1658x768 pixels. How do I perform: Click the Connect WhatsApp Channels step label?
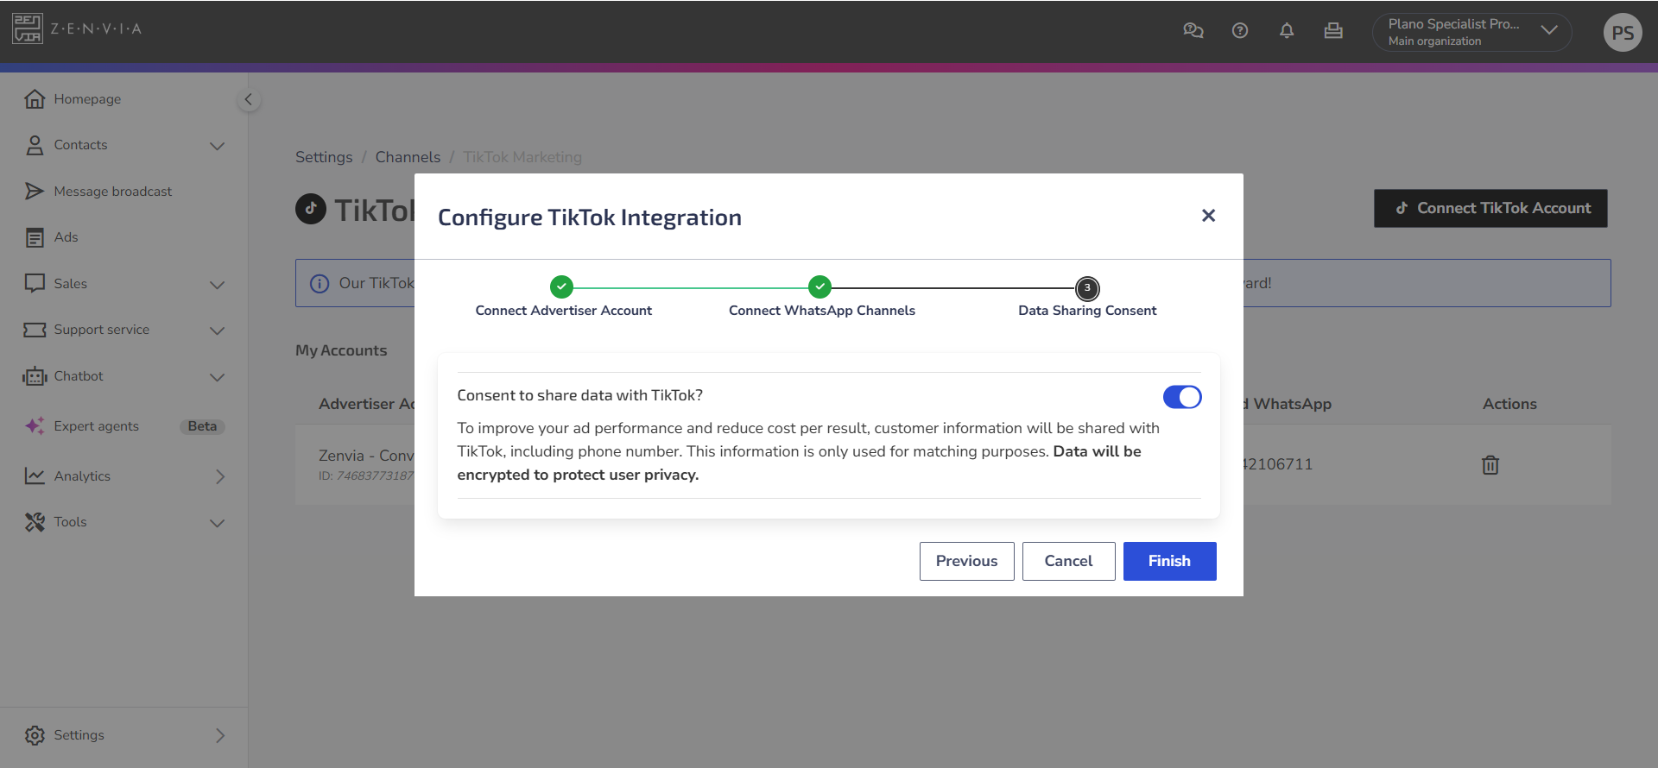[x=822, y=311]
